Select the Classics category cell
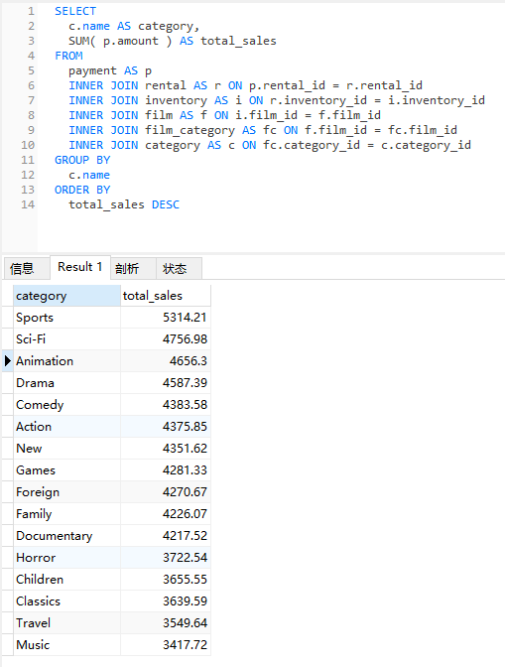505x667 pixels. pos(66,601)
